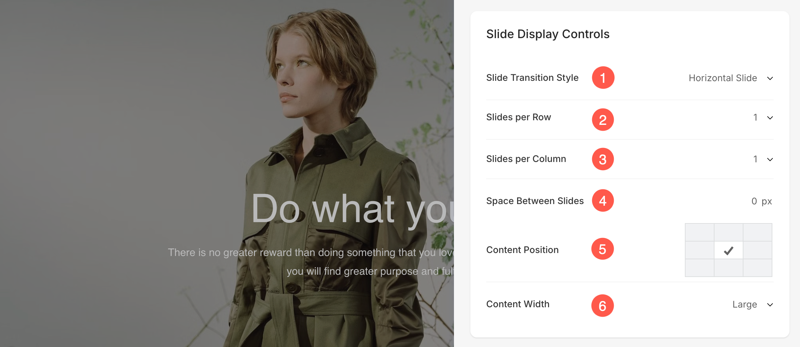Select the top-left content position cell
The width and height of the screenshot is (800, 347).
(x=700, y=232)
